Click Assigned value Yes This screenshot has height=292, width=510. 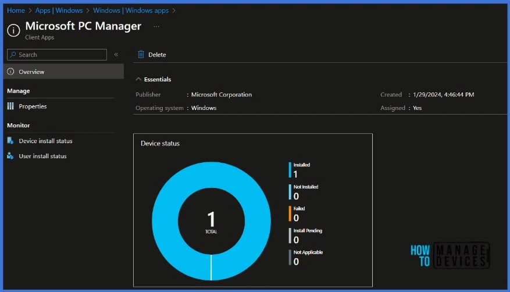(x=418, y=108)
